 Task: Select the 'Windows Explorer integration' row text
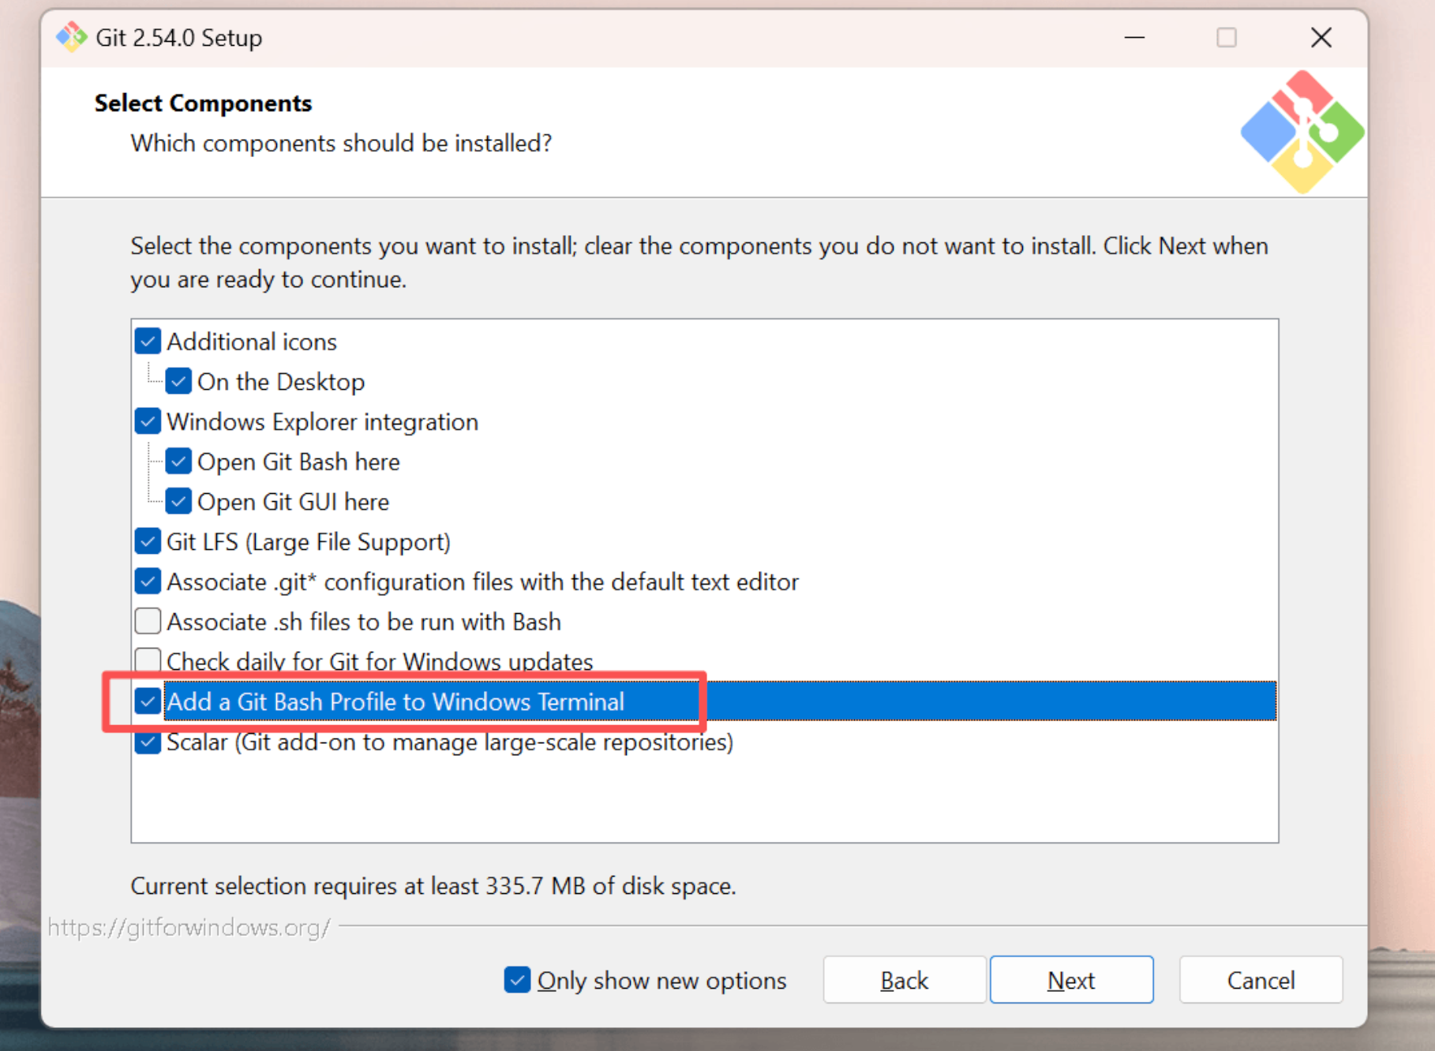pyautogui.click(x=322, y=422)
